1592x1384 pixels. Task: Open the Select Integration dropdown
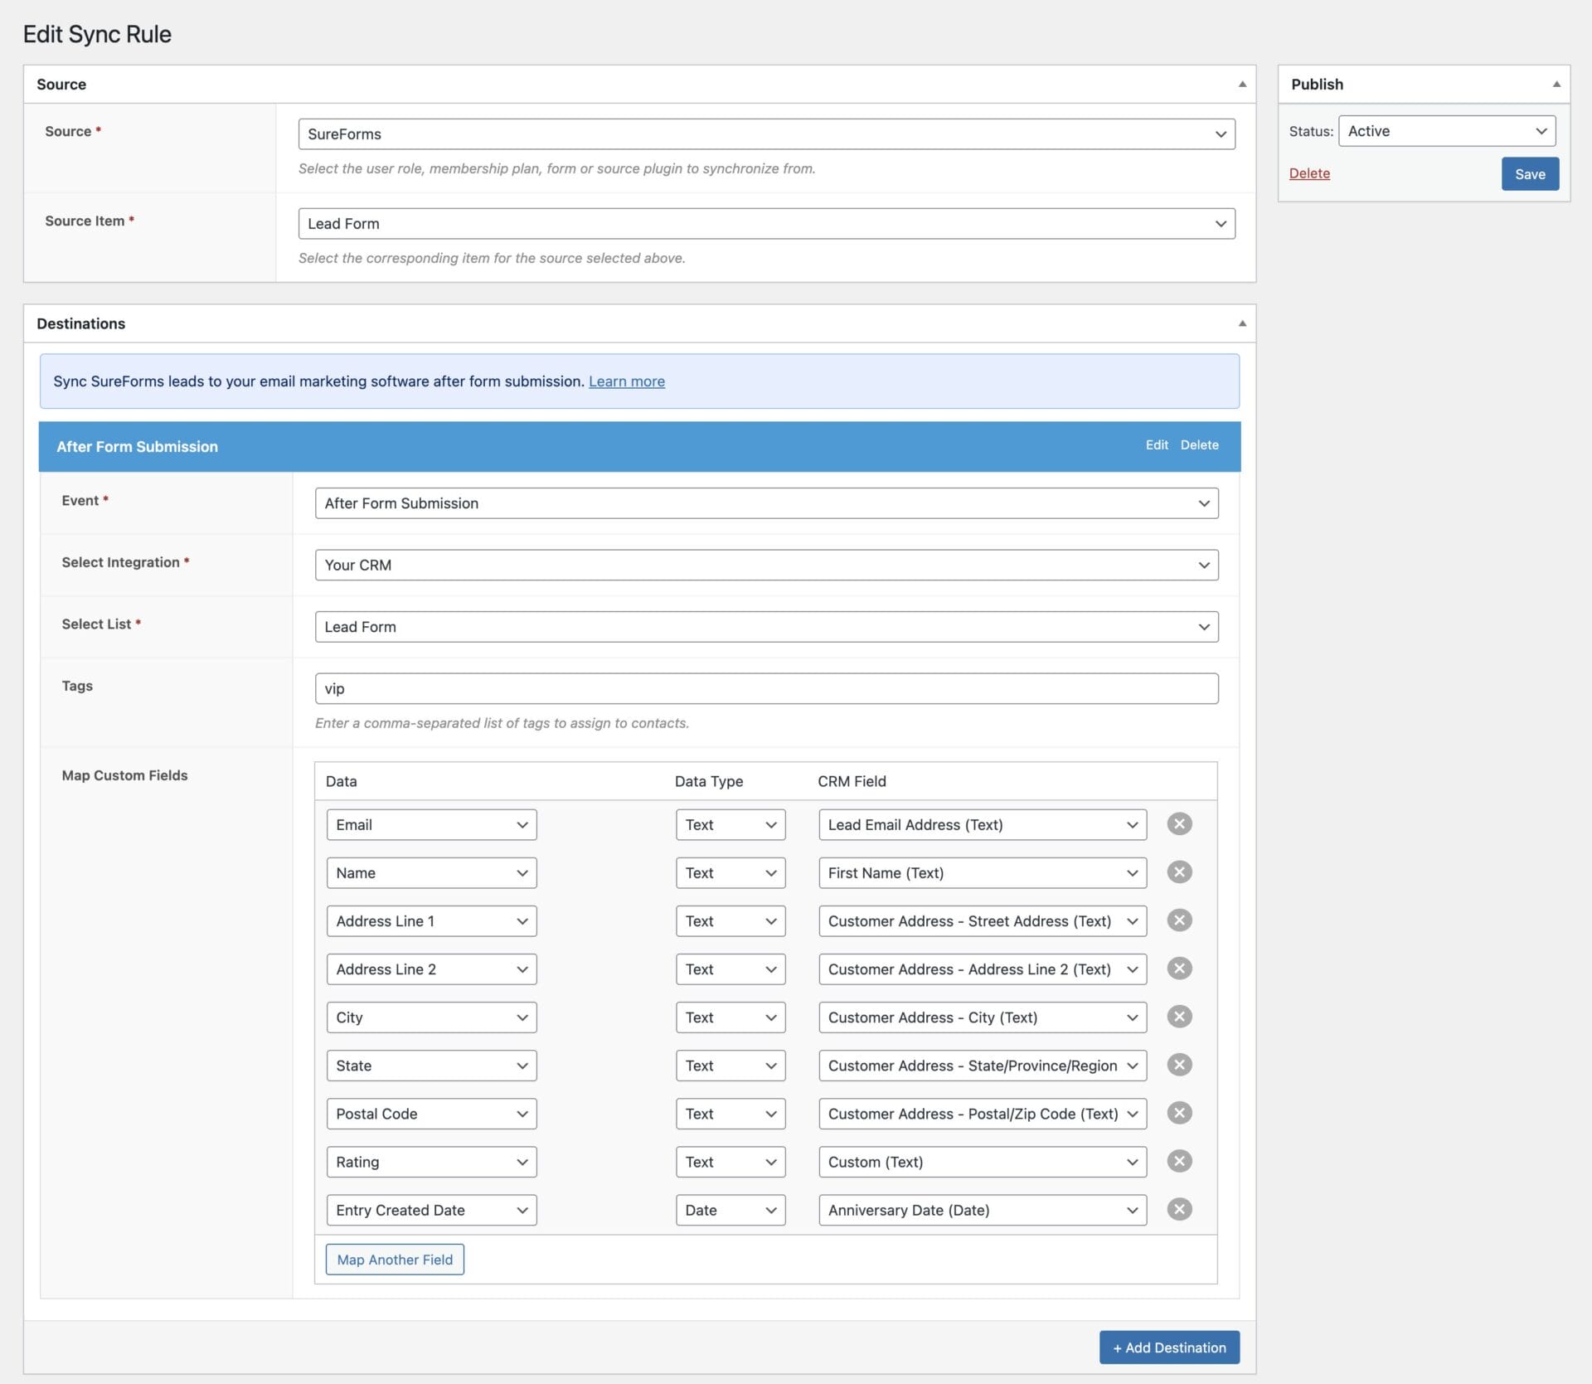tap(765, 565)
